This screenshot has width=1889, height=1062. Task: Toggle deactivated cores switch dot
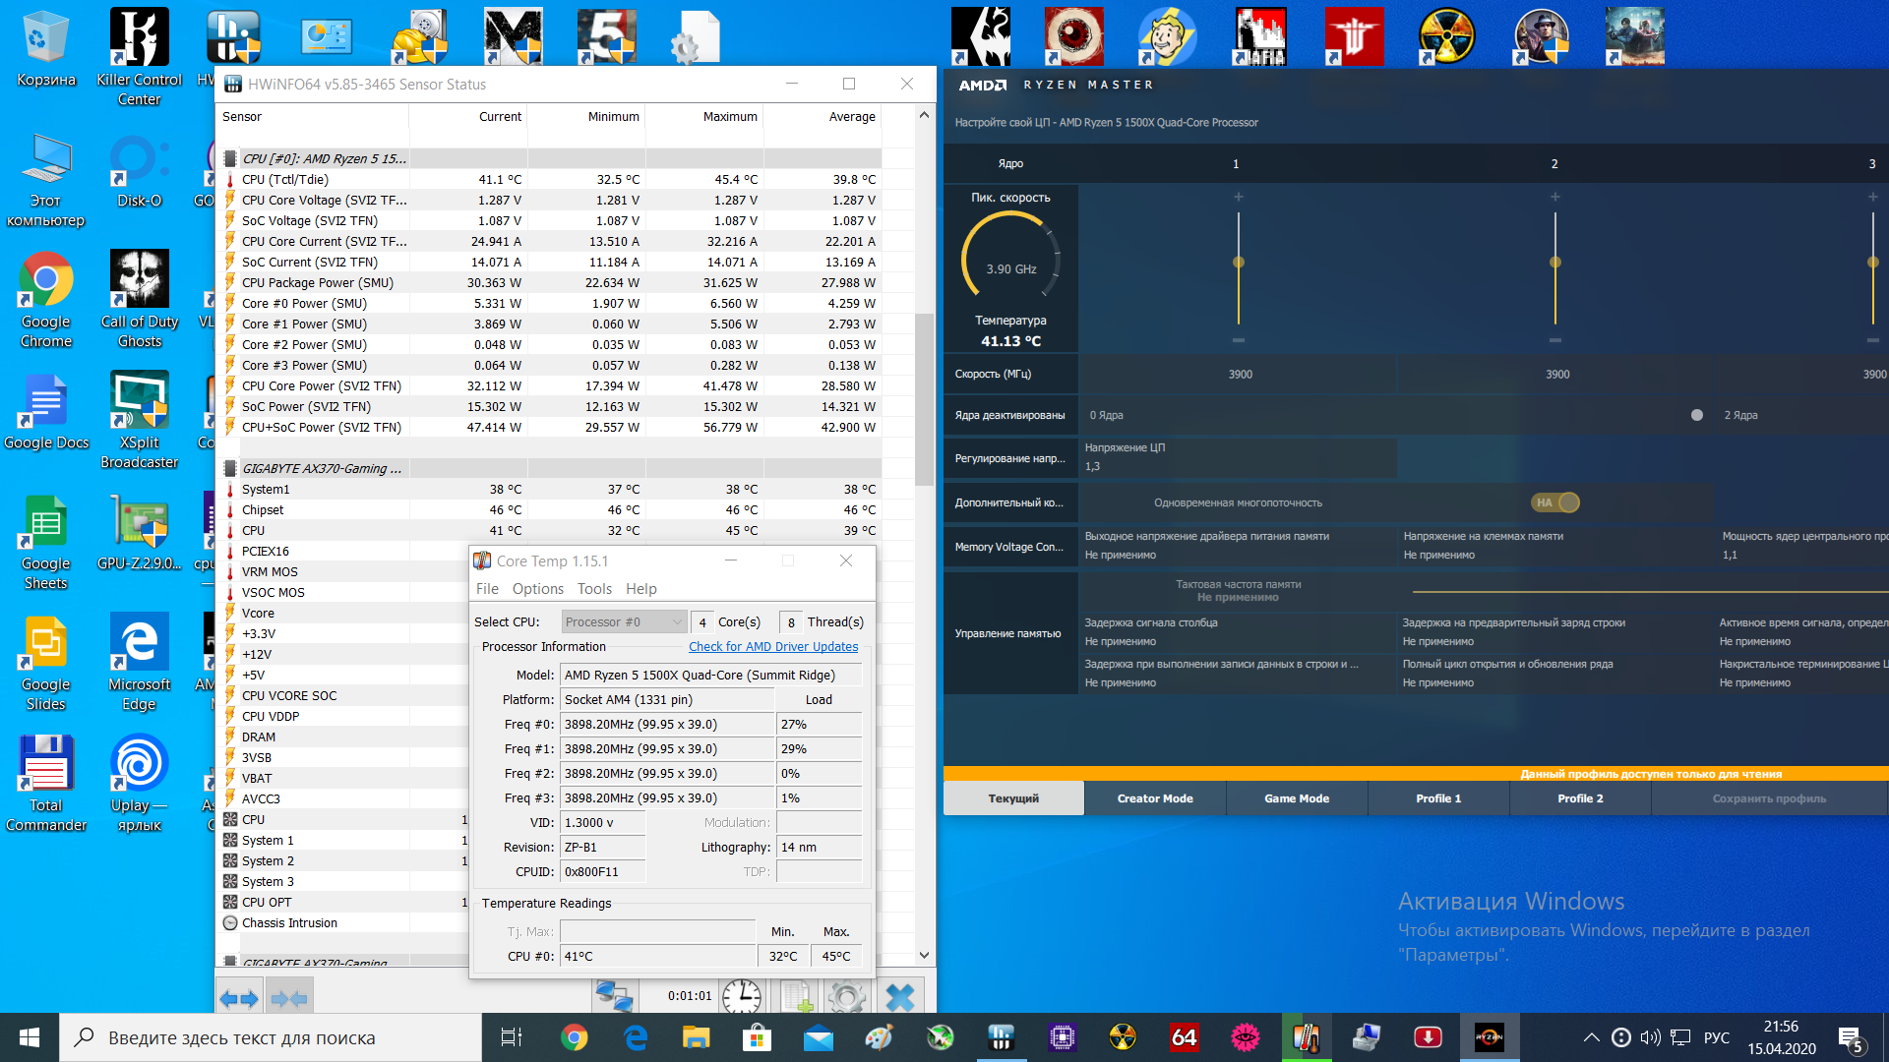pos(1696,415)
